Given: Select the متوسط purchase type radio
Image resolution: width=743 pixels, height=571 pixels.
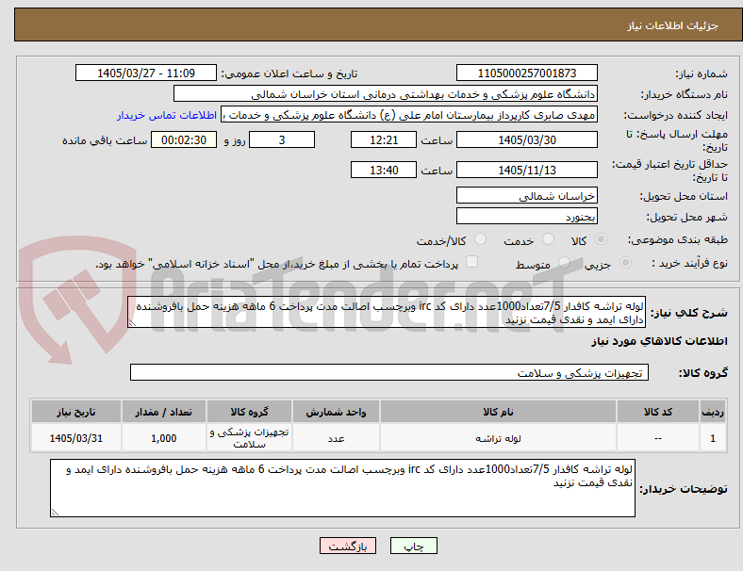Looking at the screenshot, I should (564, 262).
